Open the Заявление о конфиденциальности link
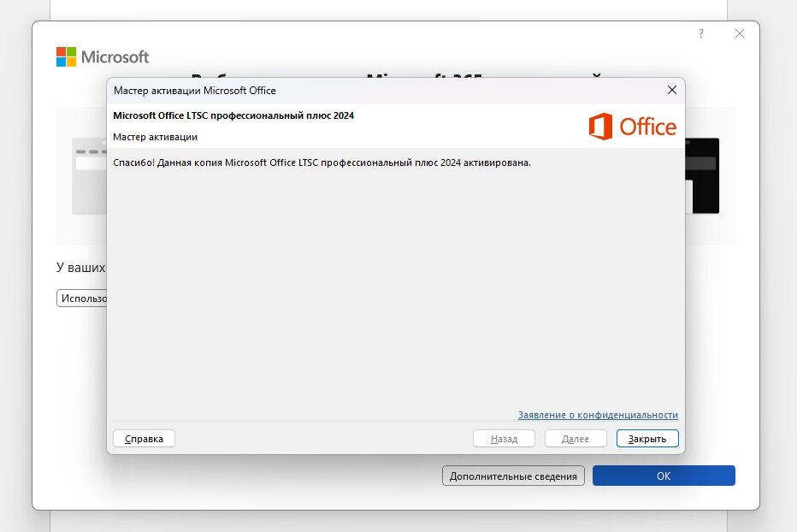Screen dimensions: 797x532 tap(598, 415)
